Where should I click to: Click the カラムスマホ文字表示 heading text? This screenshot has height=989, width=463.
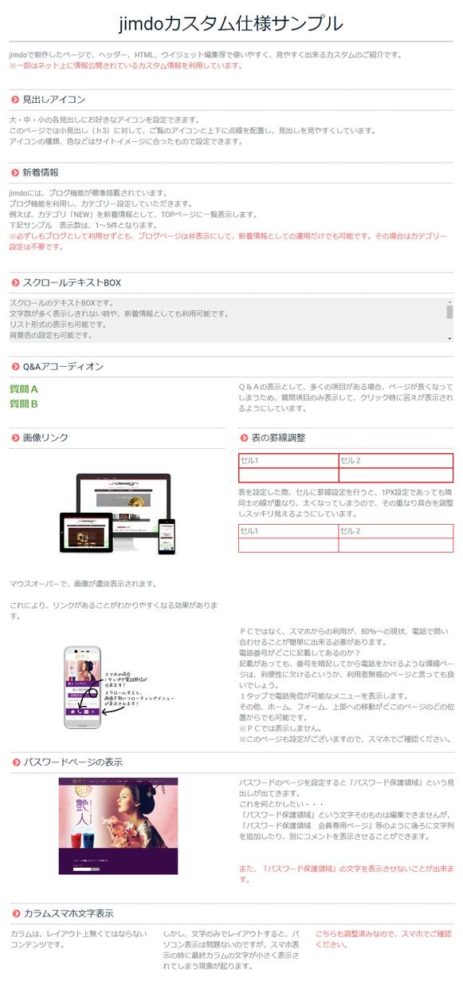click(x=69, y=914)
